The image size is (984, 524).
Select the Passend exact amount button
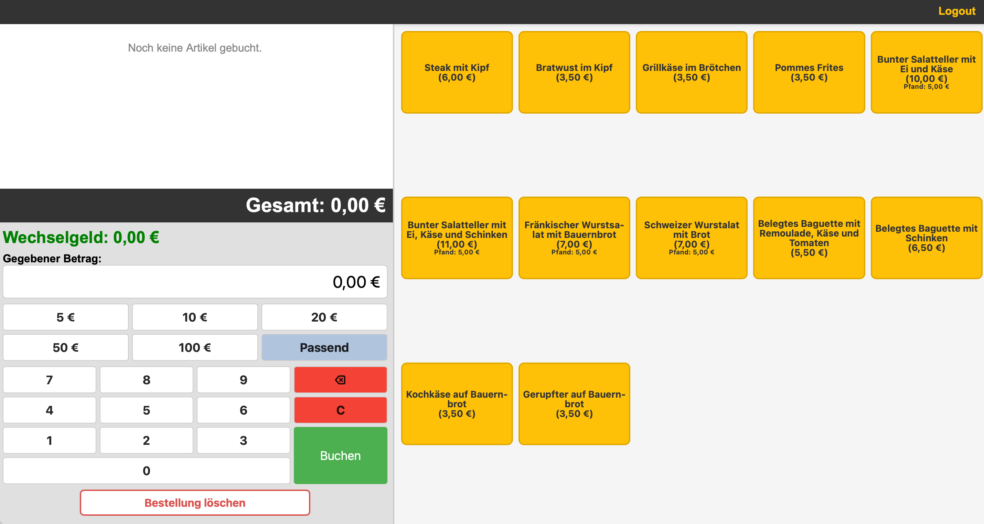click(324, 347)
